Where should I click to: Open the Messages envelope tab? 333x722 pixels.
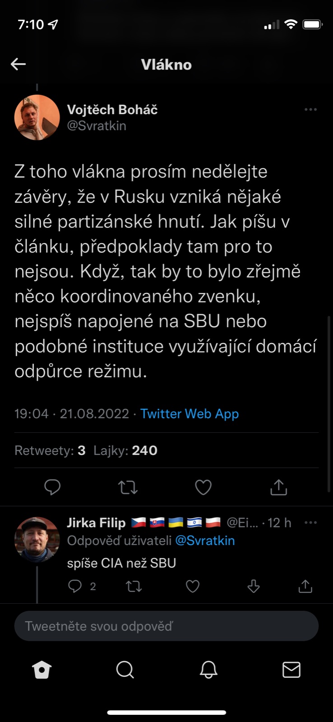pyautogui.click(x=291, y=670)
